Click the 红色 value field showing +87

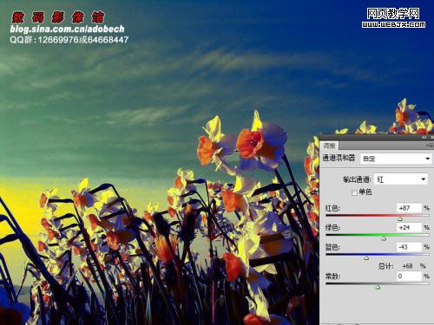tap(409, 208)
